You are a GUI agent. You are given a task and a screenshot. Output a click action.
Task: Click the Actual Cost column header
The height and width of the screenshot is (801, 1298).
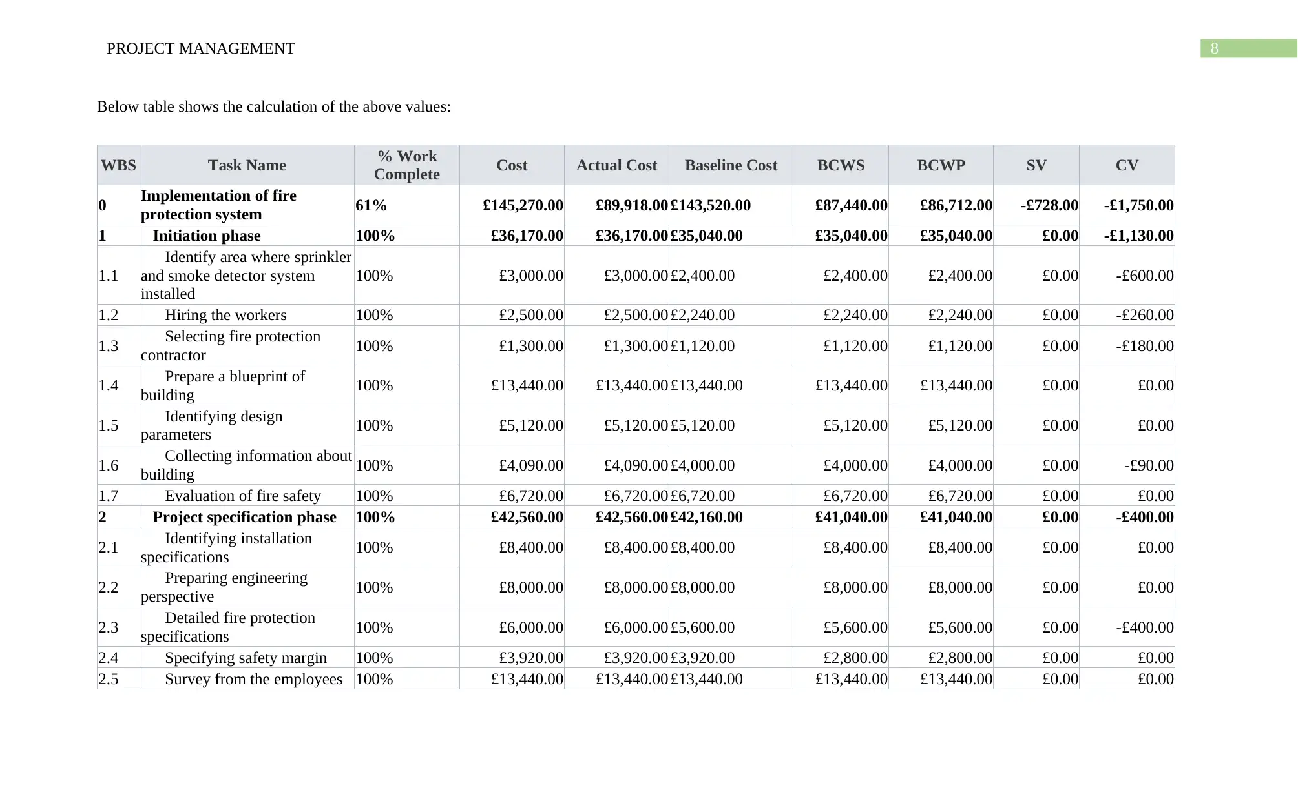click(616, 165)
